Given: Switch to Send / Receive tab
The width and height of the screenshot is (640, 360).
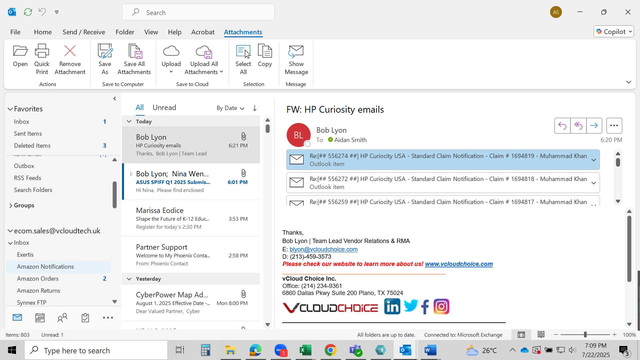Looking at the screenshot, I should 84,32.
